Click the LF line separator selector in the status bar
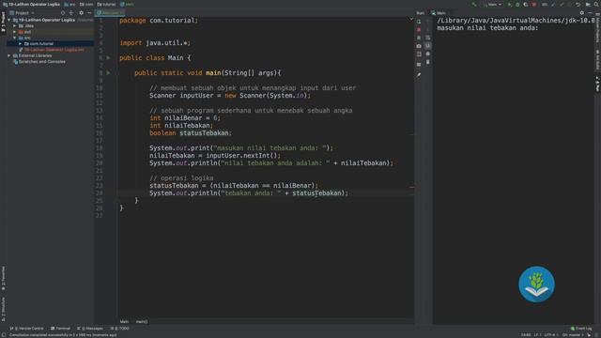The image size is (601, 338). tap(537, 335)
